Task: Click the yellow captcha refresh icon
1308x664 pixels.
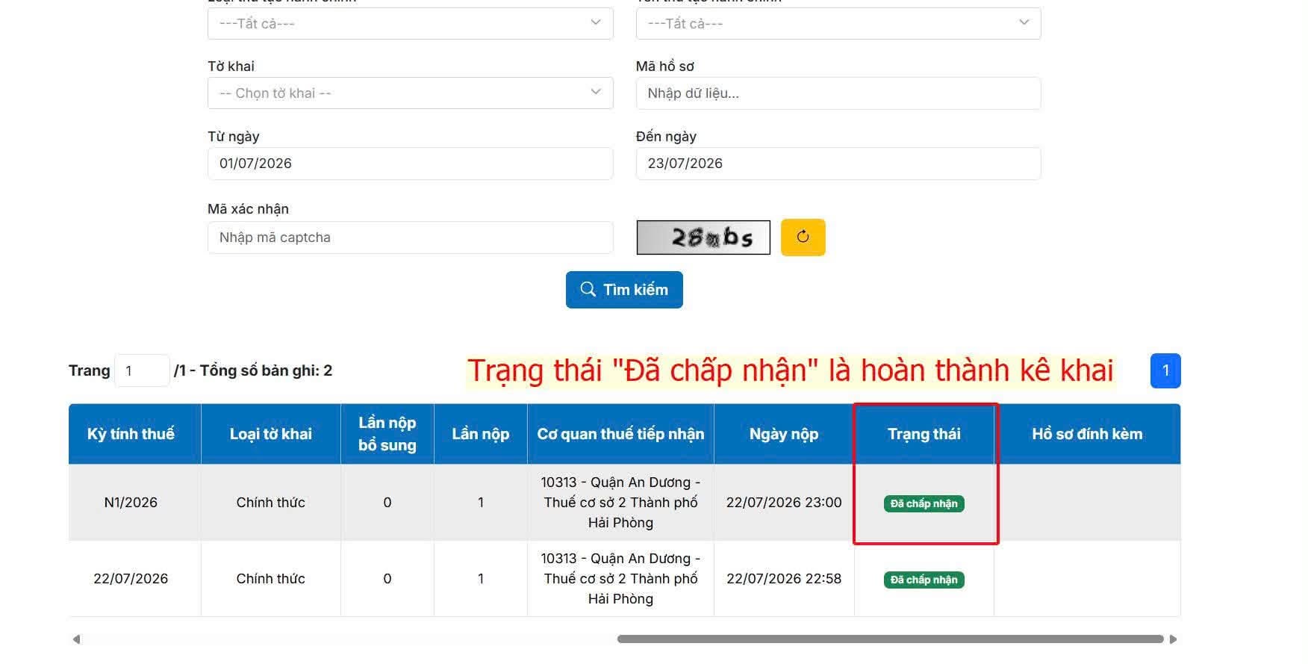Action: pyautogui.click(x=803, y=238)
